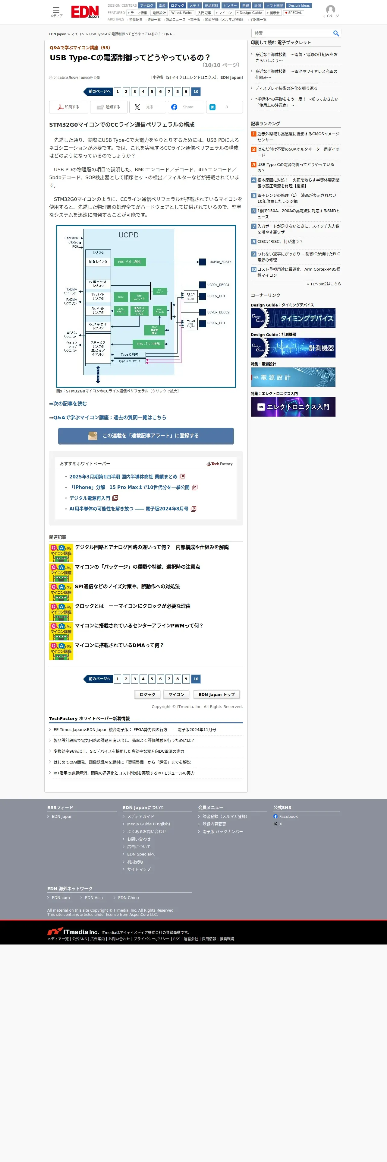The image size is (387, 1162).
Task: Select the Design Ideas tab
Action: point(299,5)
